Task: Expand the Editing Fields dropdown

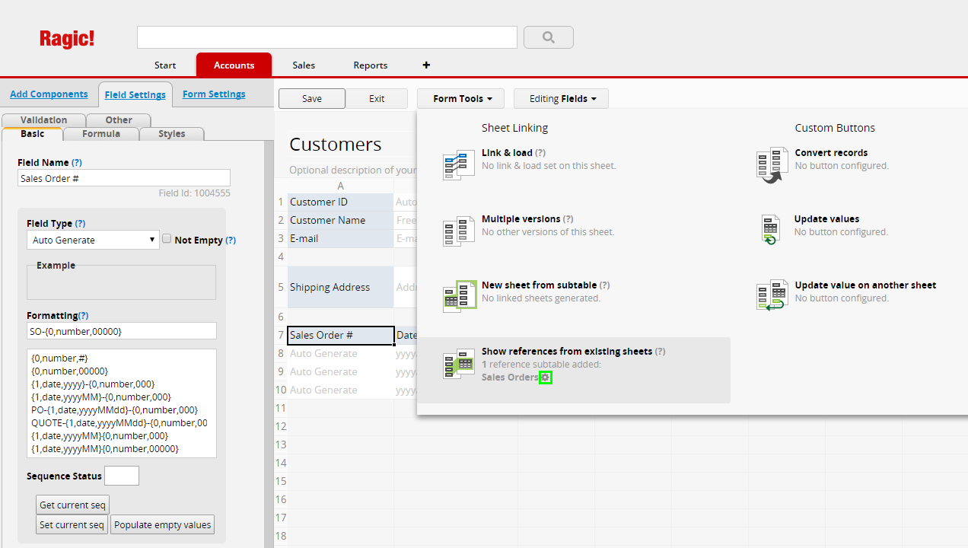Action: (x=561, y=98)
